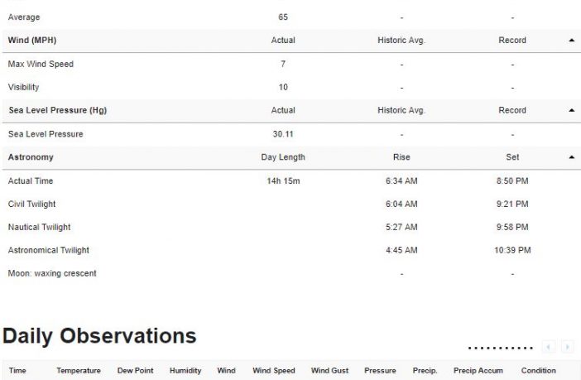Viewport: 581px width, 380px height.
Task: Sort by the Temperature column header
Action: coord(79,370)
